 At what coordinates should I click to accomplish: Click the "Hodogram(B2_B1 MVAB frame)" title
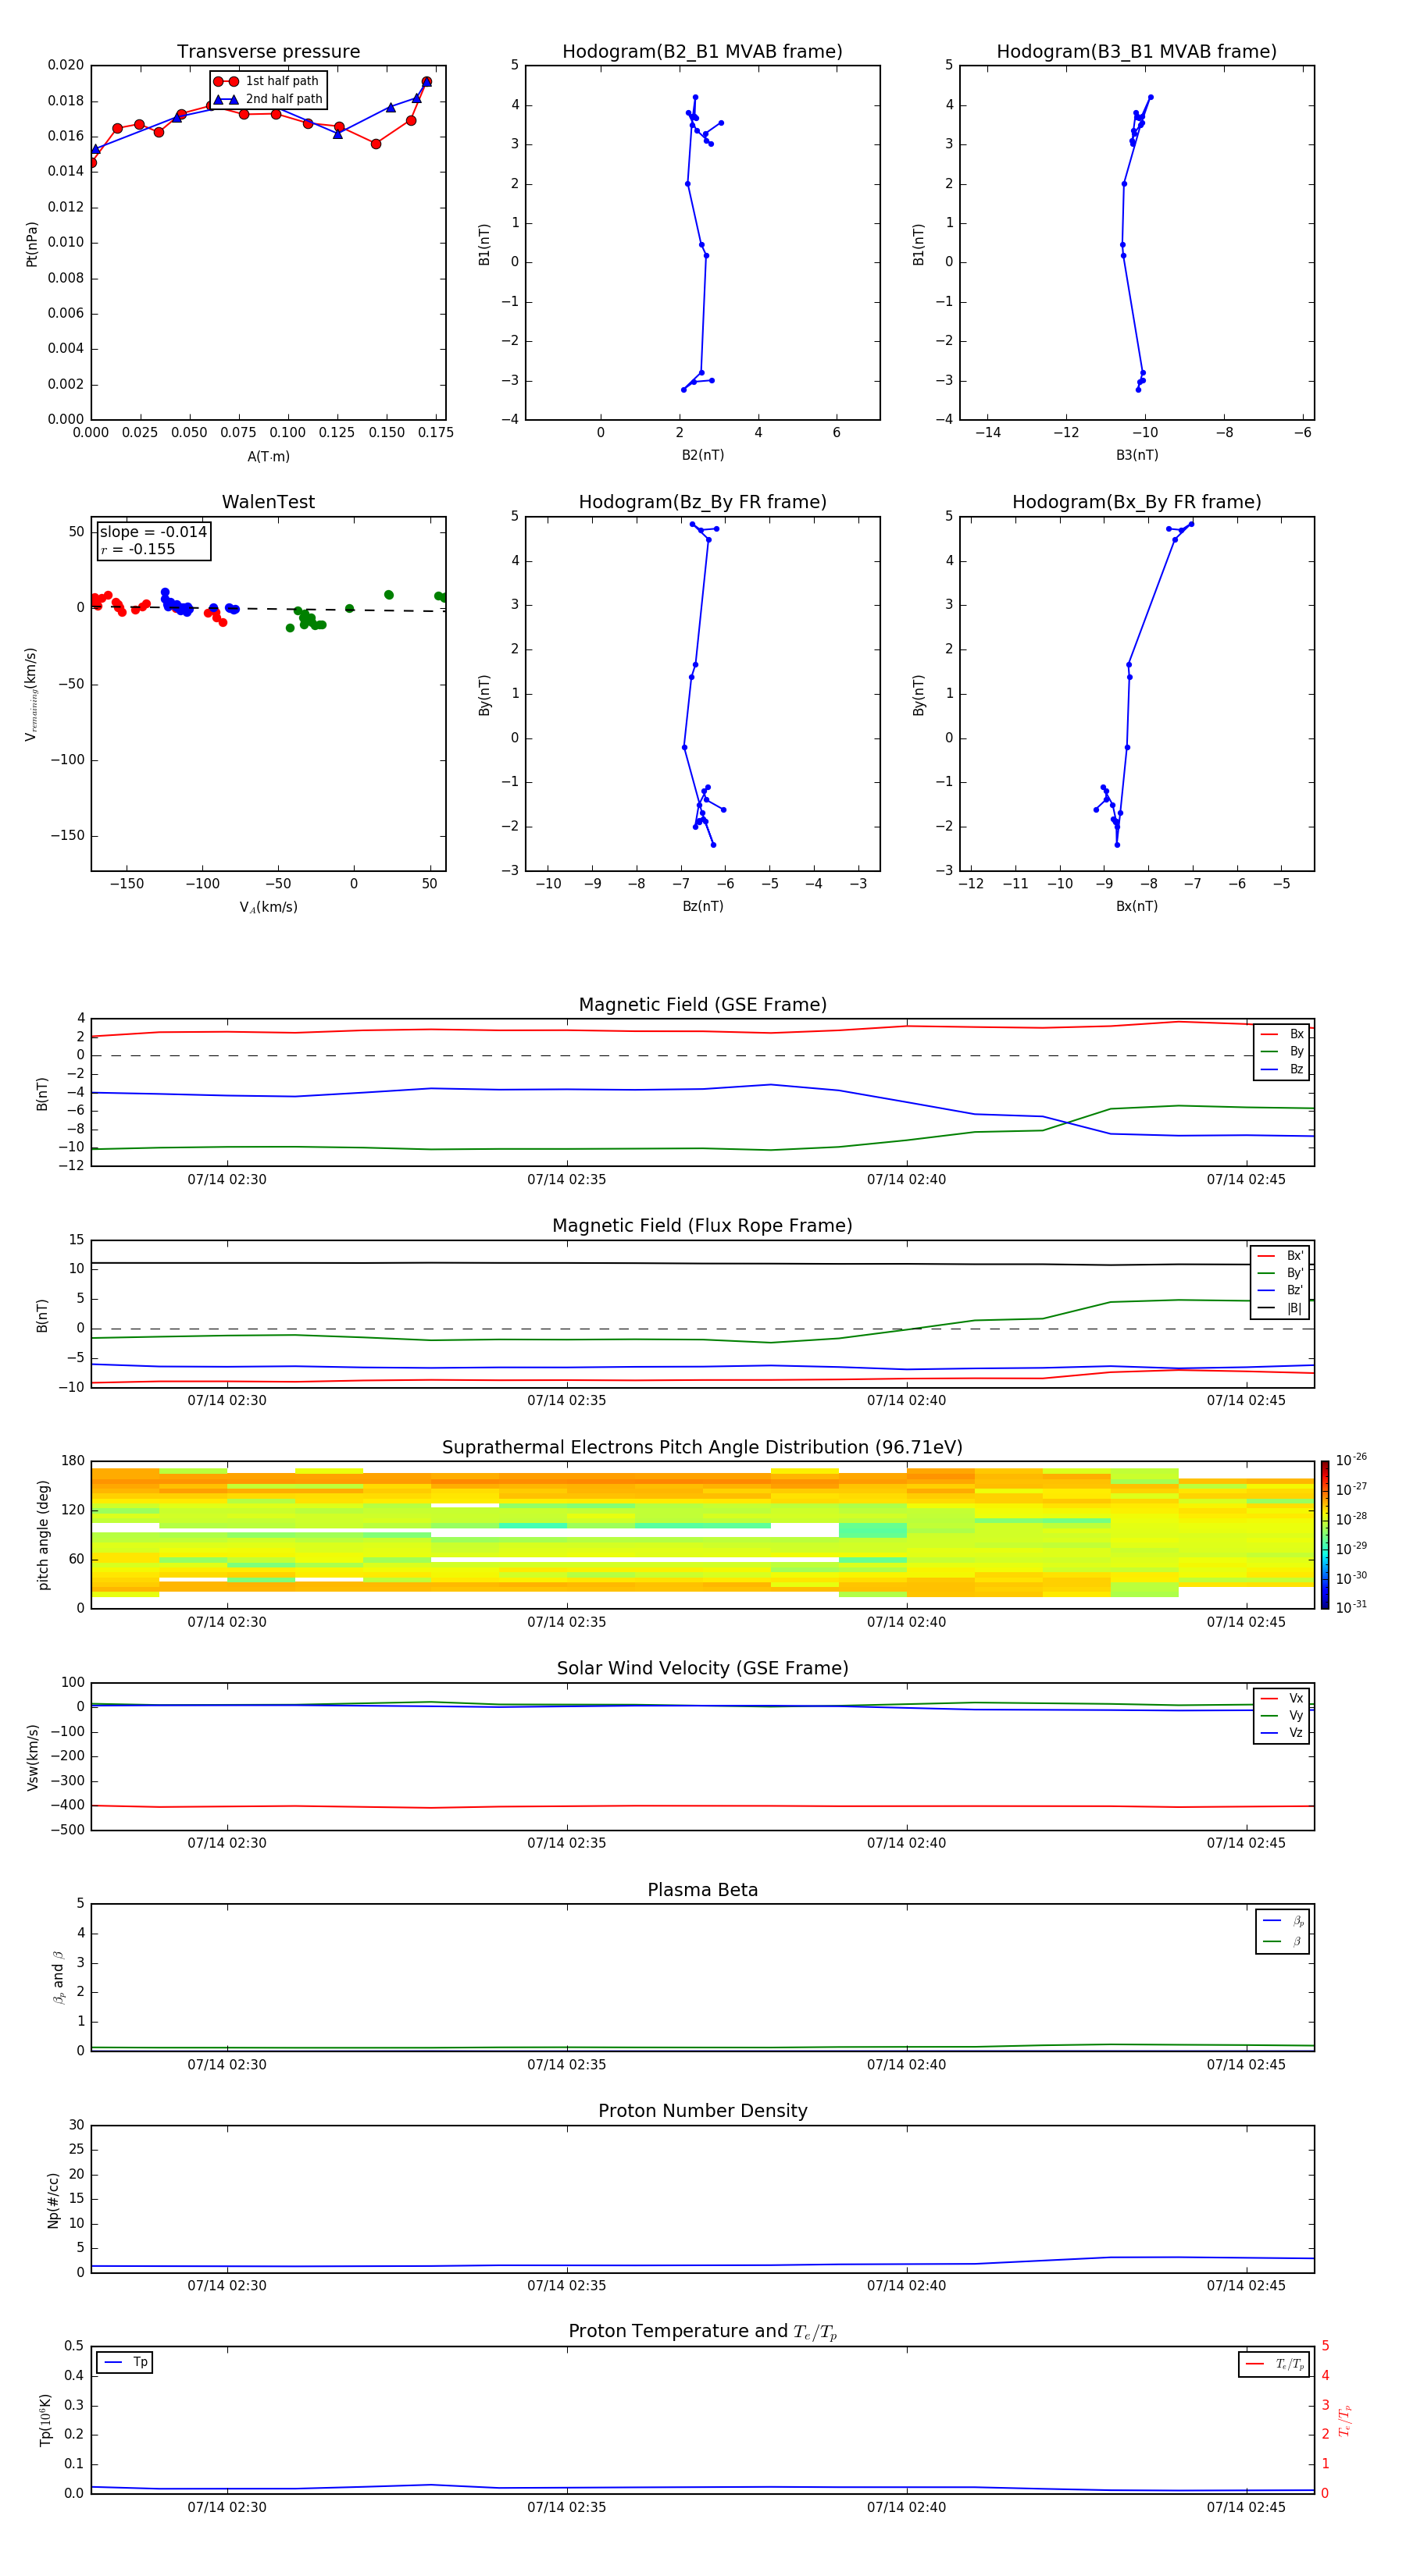tap(702, 52)
